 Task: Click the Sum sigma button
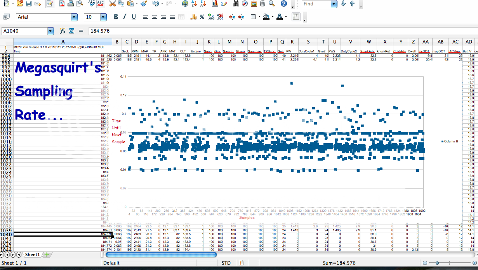71,31
